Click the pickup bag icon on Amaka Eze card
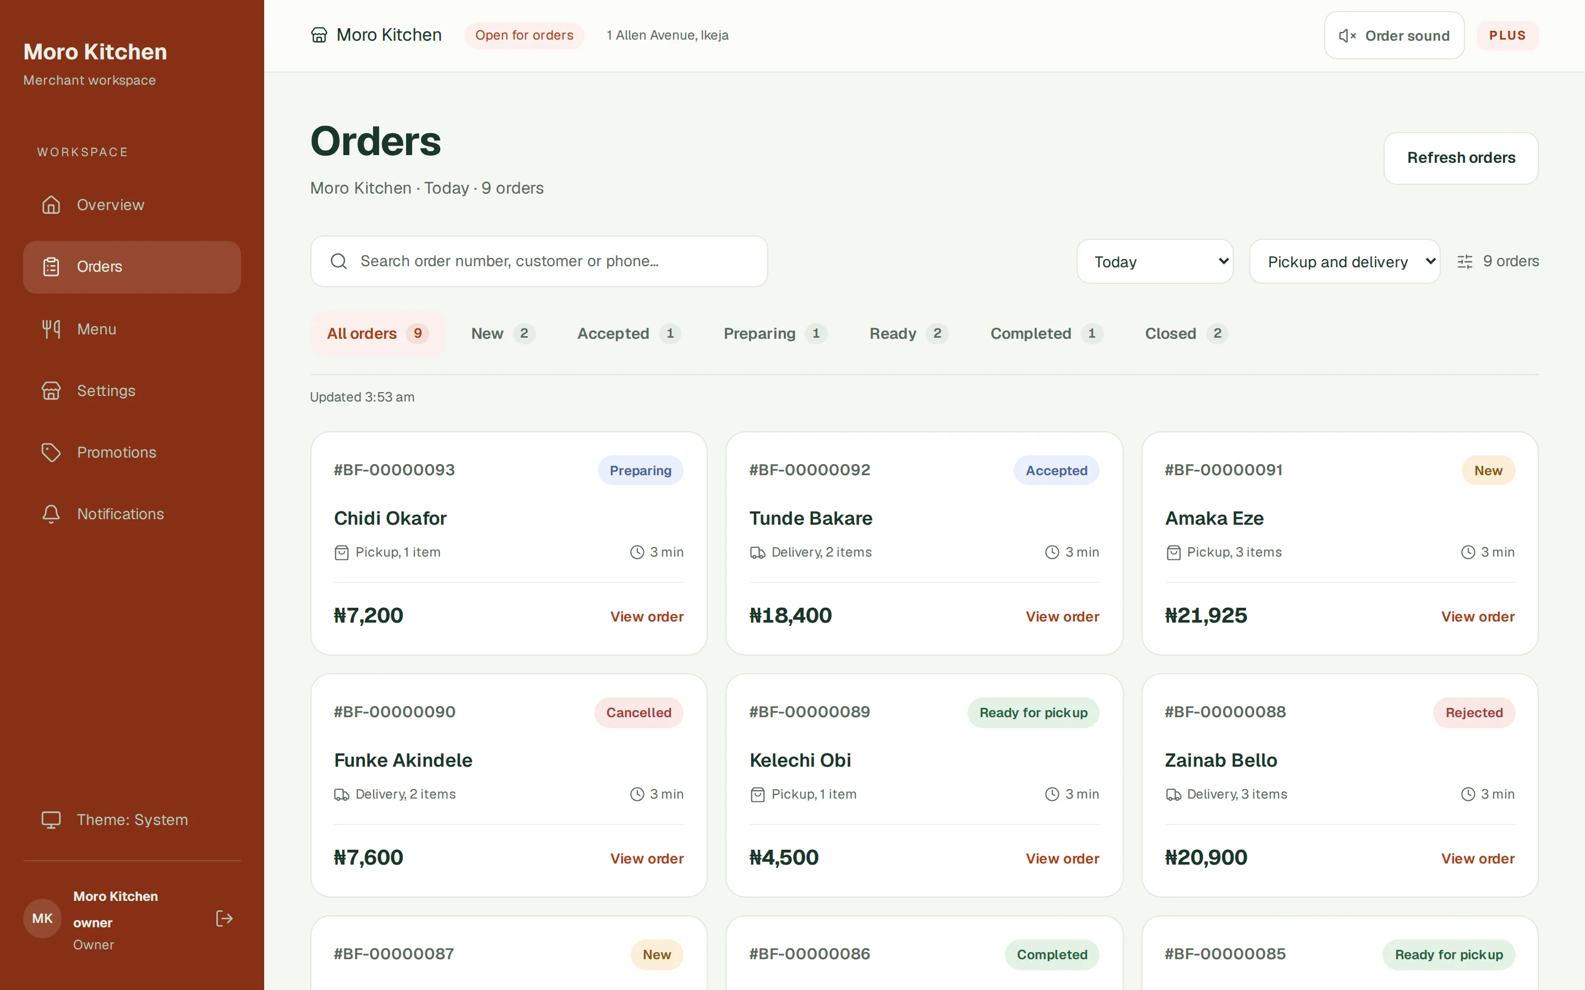The image size is (1585, 990). tap(1173, 553)
